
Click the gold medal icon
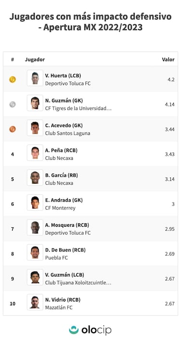[13, 80]
